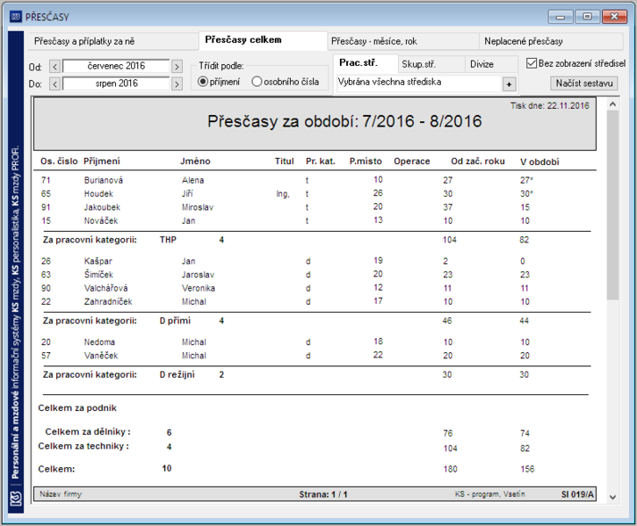Step the Do month back with left arrow
637x526 pixels.
click(54, 84)
